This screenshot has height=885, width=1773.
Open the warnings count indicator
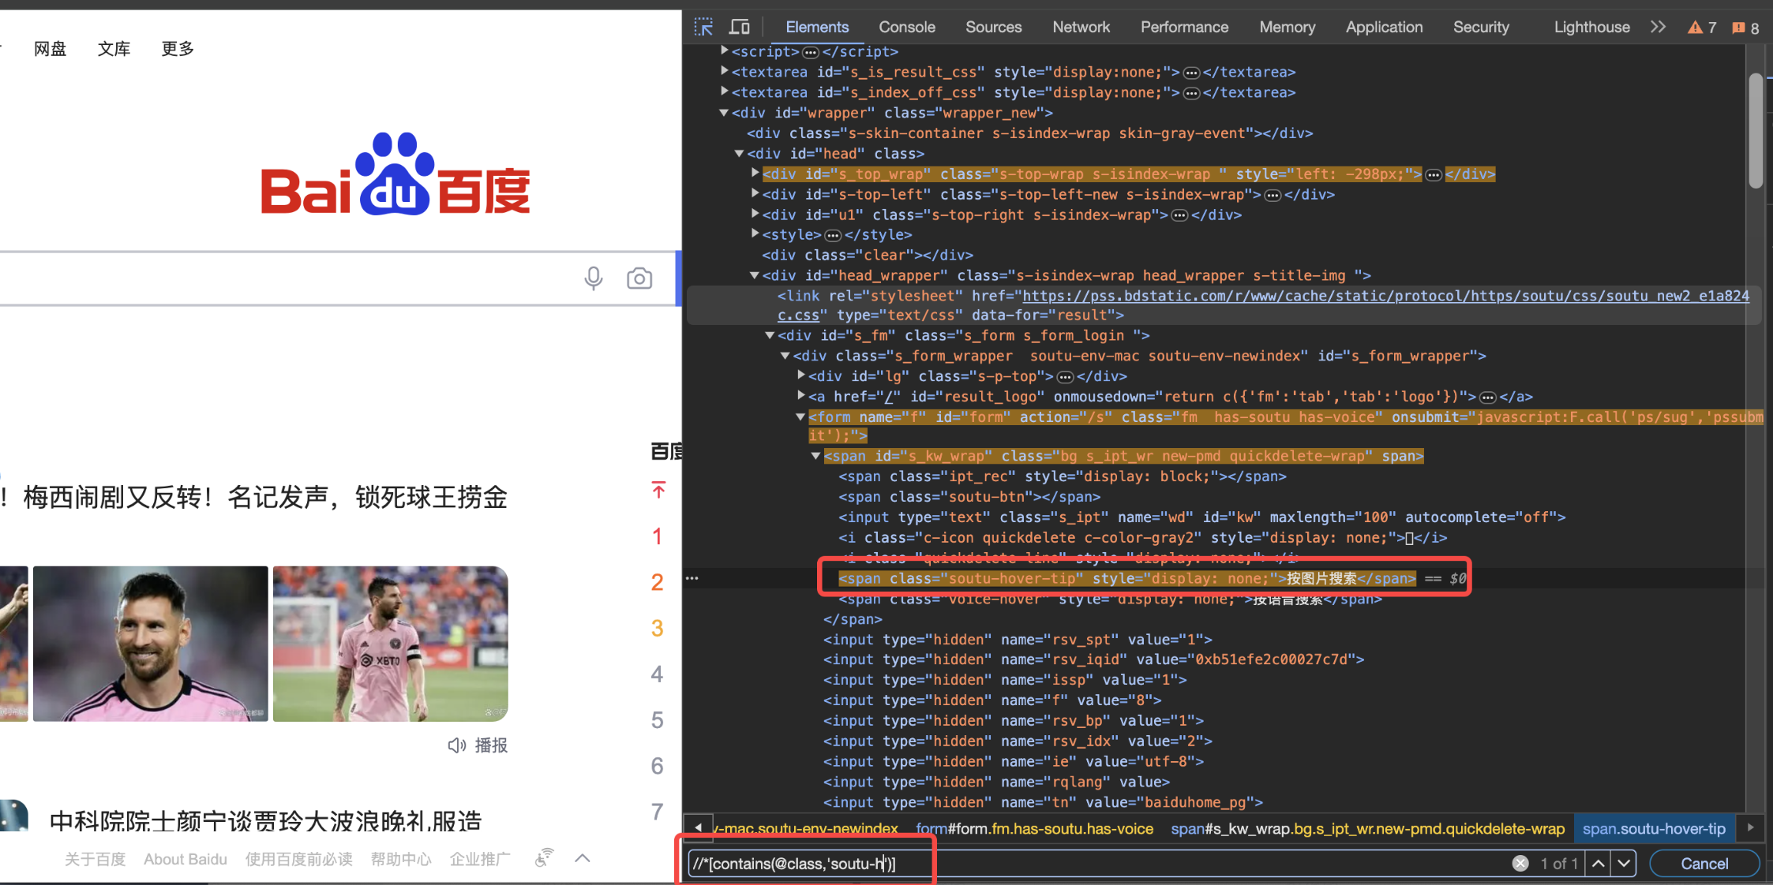pyautogui.click(x=1702, y=28)
